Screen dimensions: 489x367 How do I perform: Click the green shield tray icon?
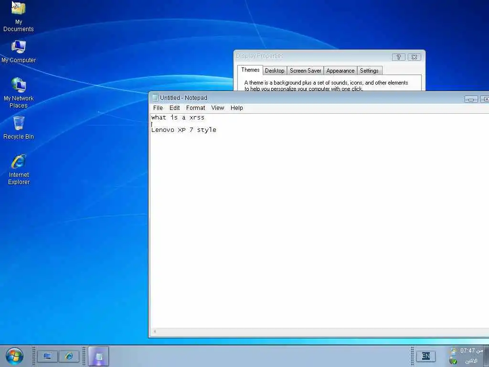click(453, 361)
